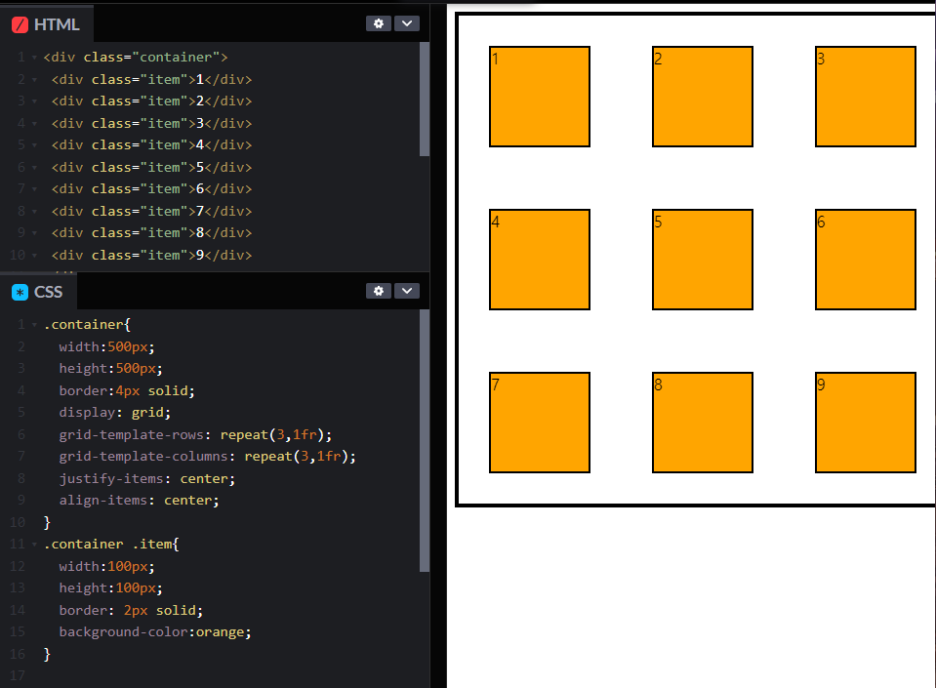Click orange grid item 4 in preview

pos(540,260)
